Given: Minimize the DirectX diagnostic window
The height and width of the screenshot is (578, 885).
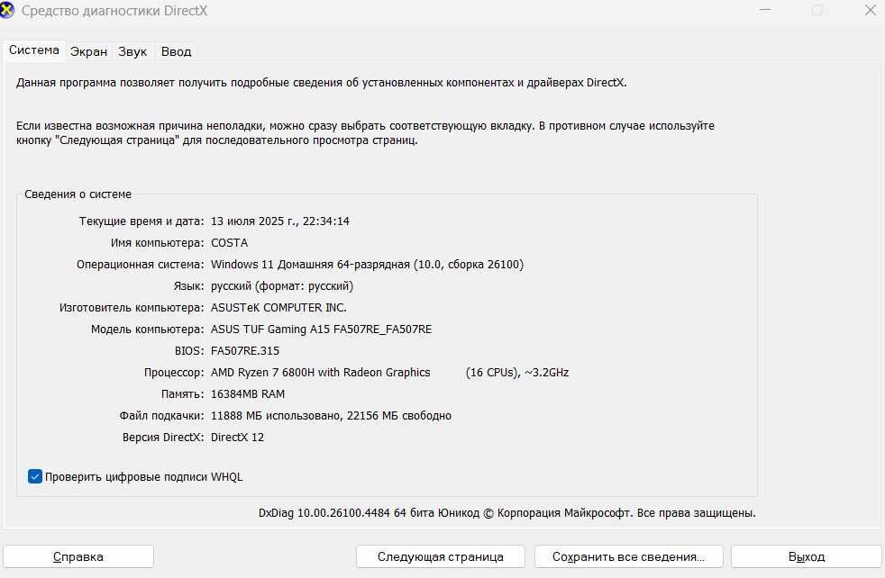Looking at the screenshot, I should point(765,10).
